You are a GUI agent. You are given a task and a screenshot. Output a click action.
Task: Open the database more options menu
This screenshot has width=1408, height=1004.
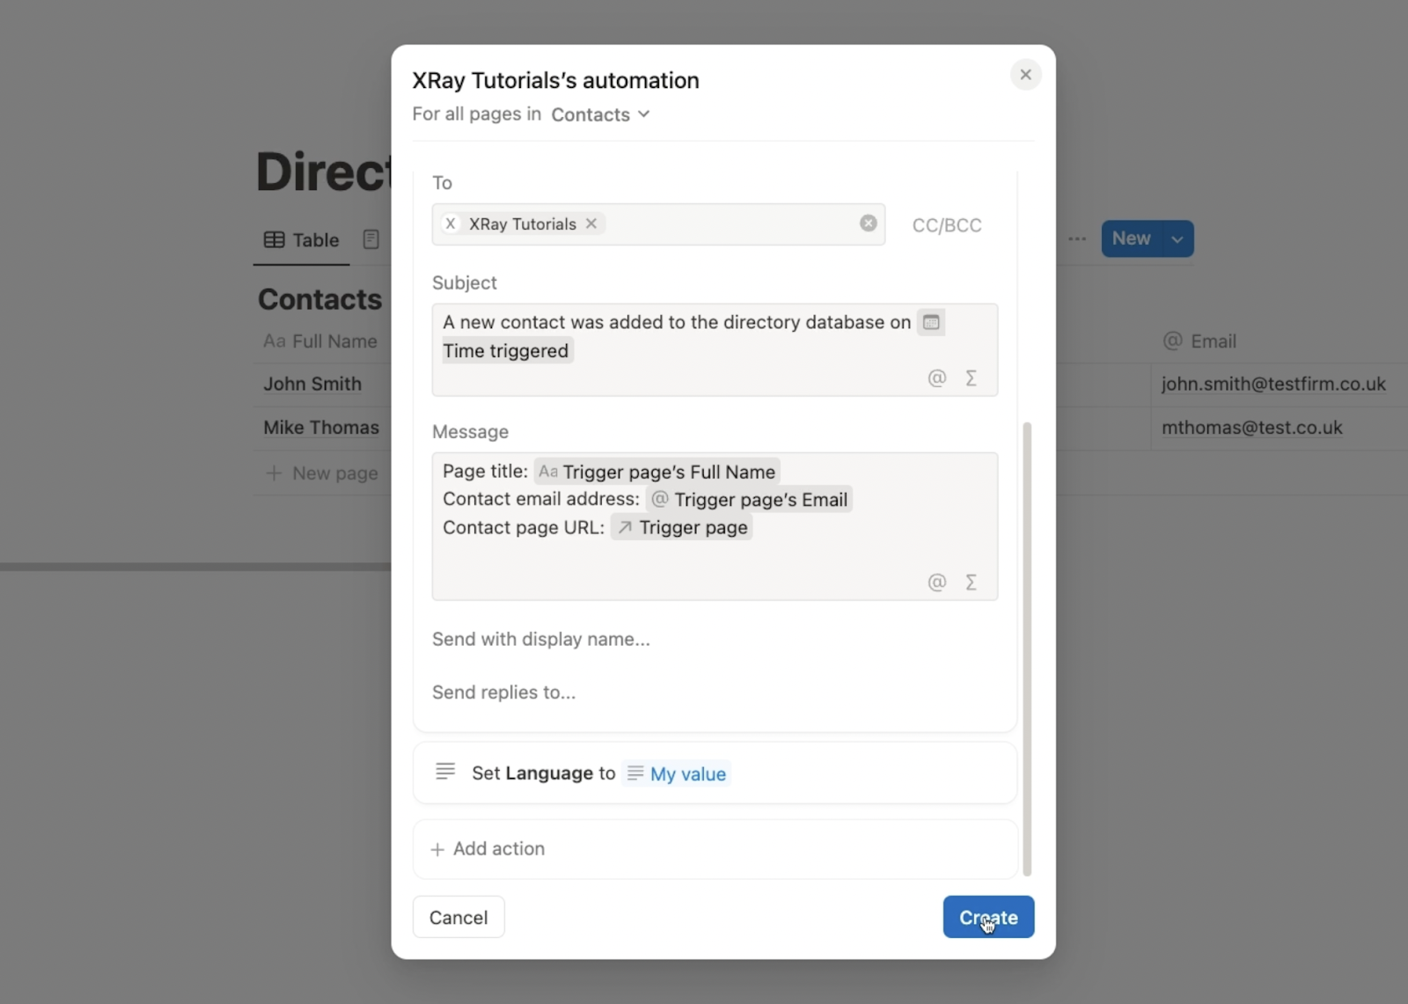(1077, 239)
